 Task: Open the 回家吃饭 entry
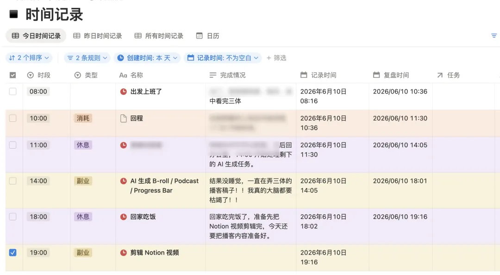[x=143, y=217]
